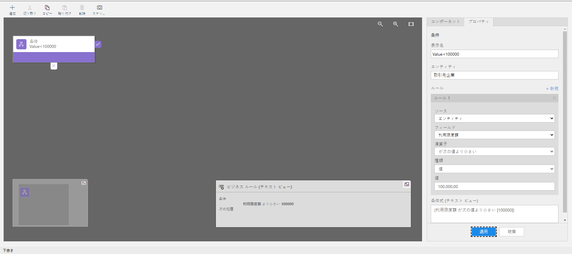
Task: Click the 下書き status text
Action: pyautogui.click(x=8, y=250)
